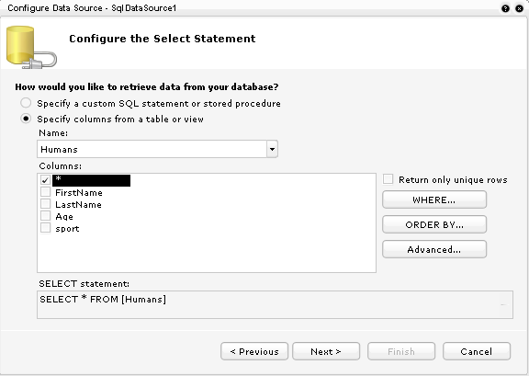
Task: Enable Return only unique rows
Action: coord(388,179)
